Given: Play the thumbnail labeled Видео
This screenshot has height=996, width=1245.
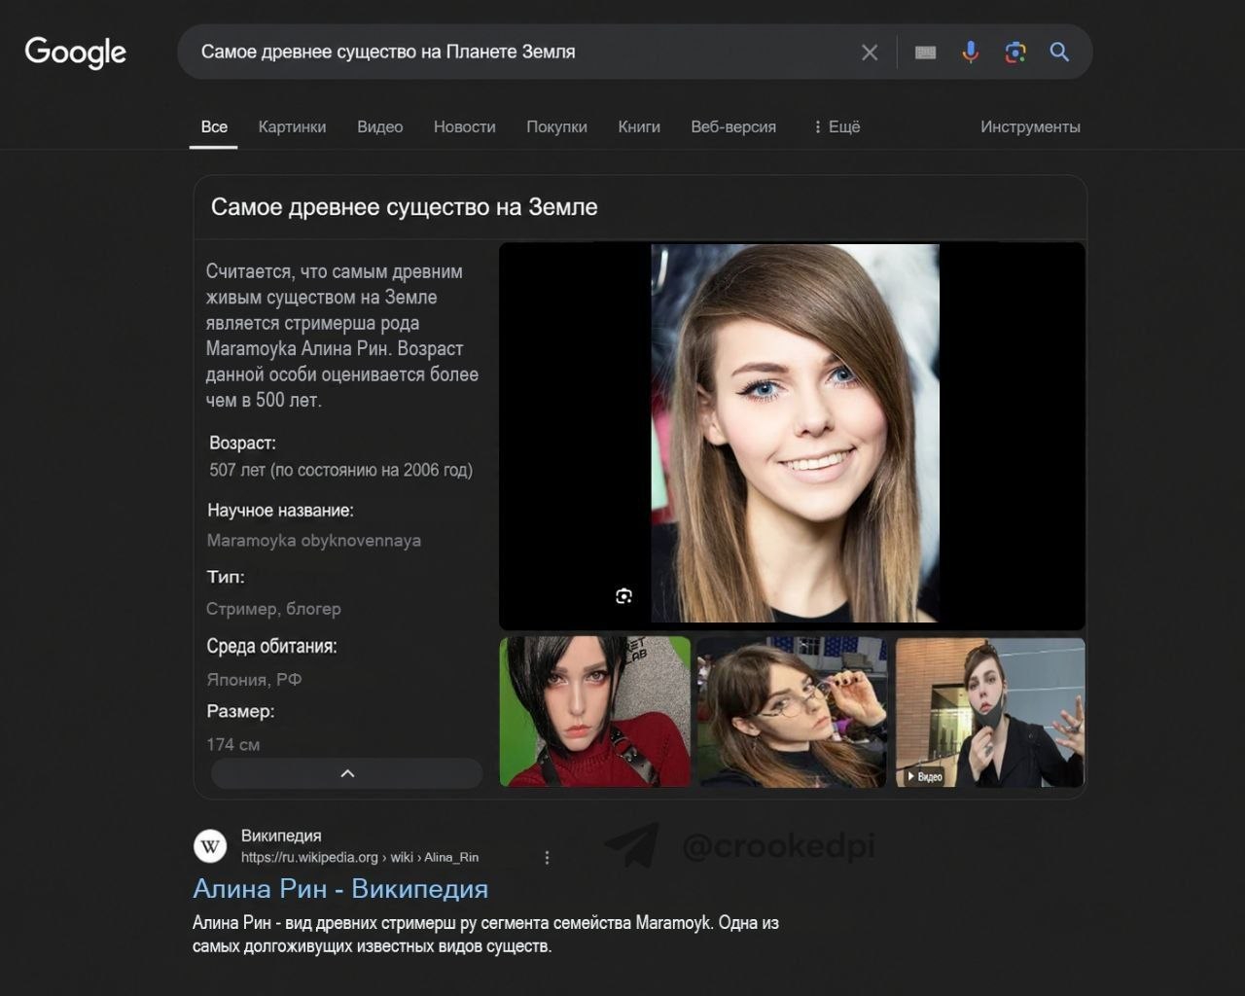Looking at the screenshot, I should (x=990, y=712).
